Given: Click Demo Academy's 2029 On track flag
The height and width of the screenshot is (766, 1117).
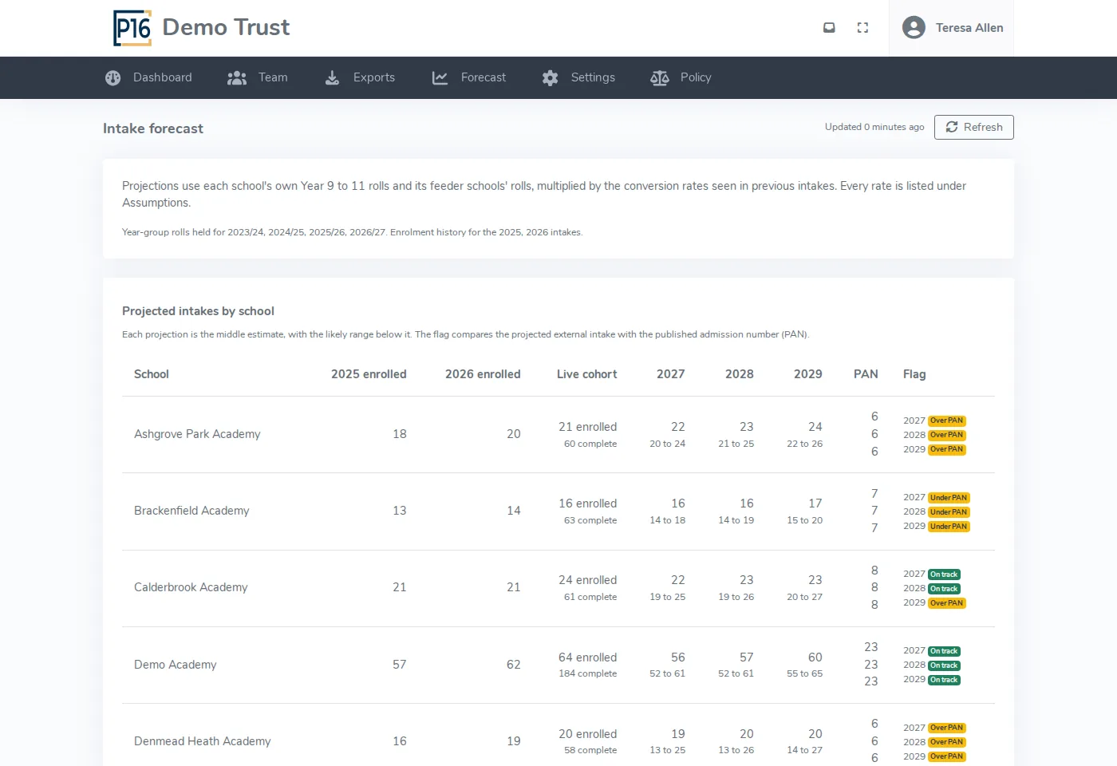Looking at the screenshot, I should point(944,680).
